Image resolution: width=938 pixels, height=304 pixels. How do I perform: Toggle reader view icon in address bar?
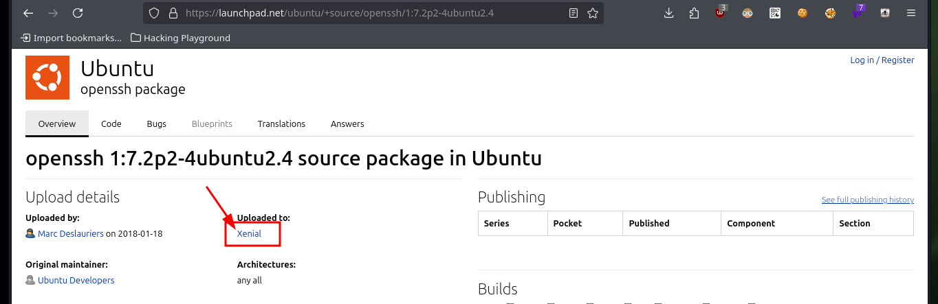574,13
